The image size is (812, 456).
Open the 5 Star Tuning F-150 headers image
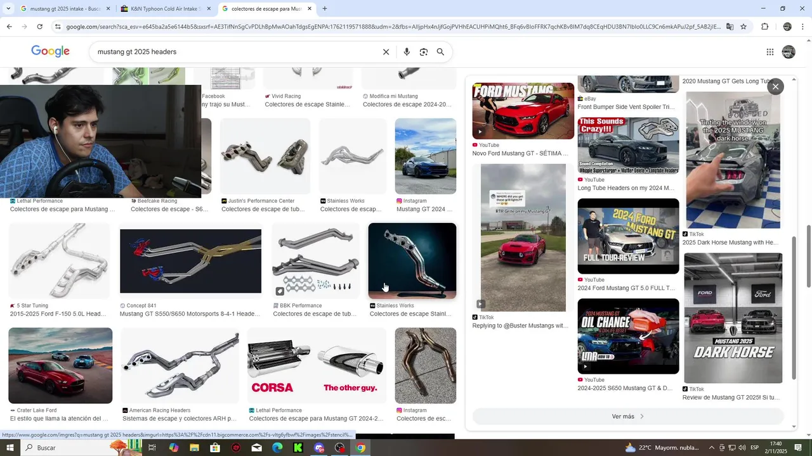pyautogui.click(x=60, y=261)
